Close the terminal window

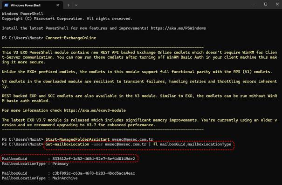(277, 4)
